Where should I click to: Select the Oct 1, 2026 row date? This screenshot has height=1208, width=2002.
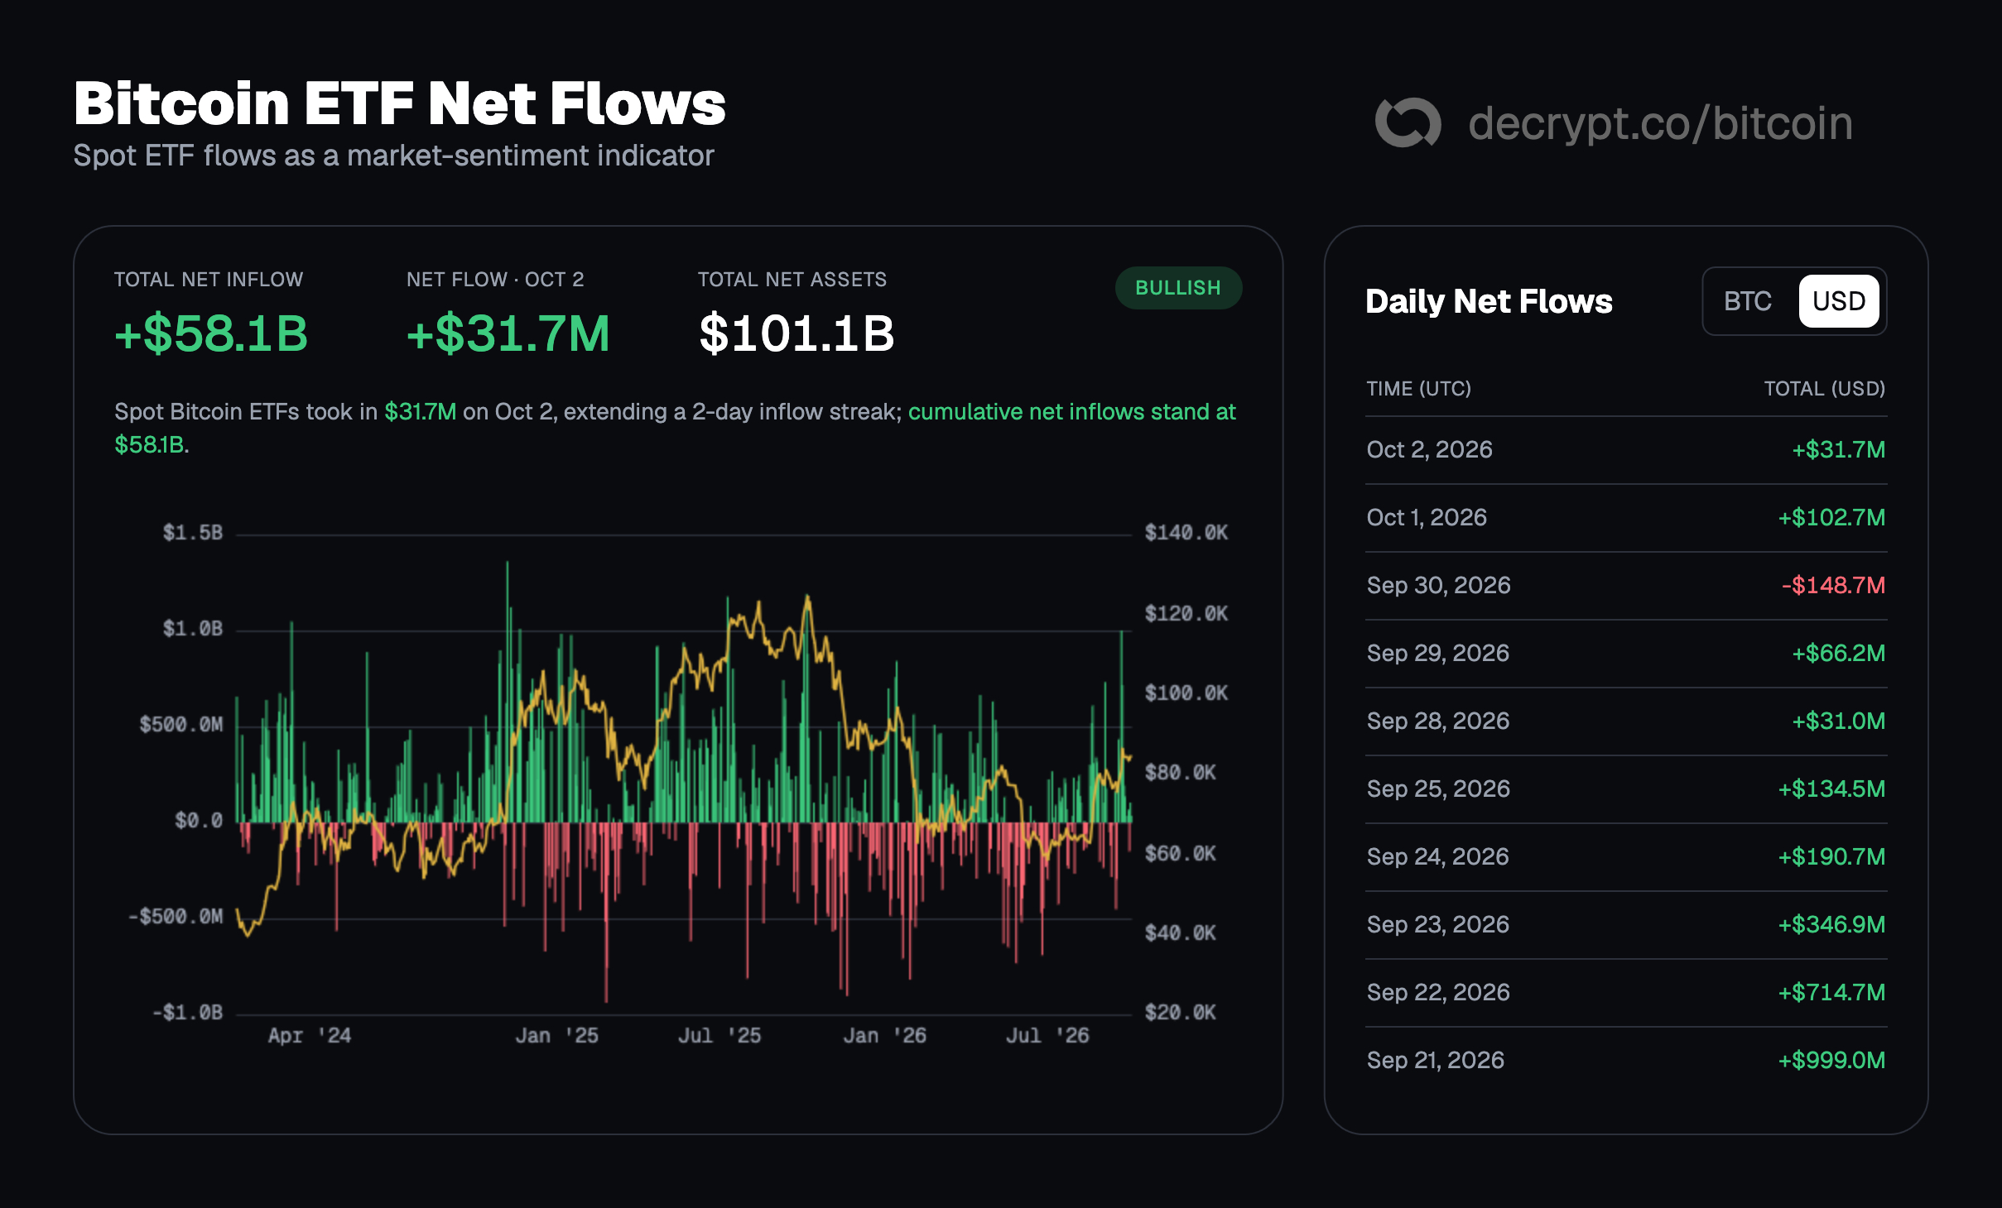point(1427,517)
